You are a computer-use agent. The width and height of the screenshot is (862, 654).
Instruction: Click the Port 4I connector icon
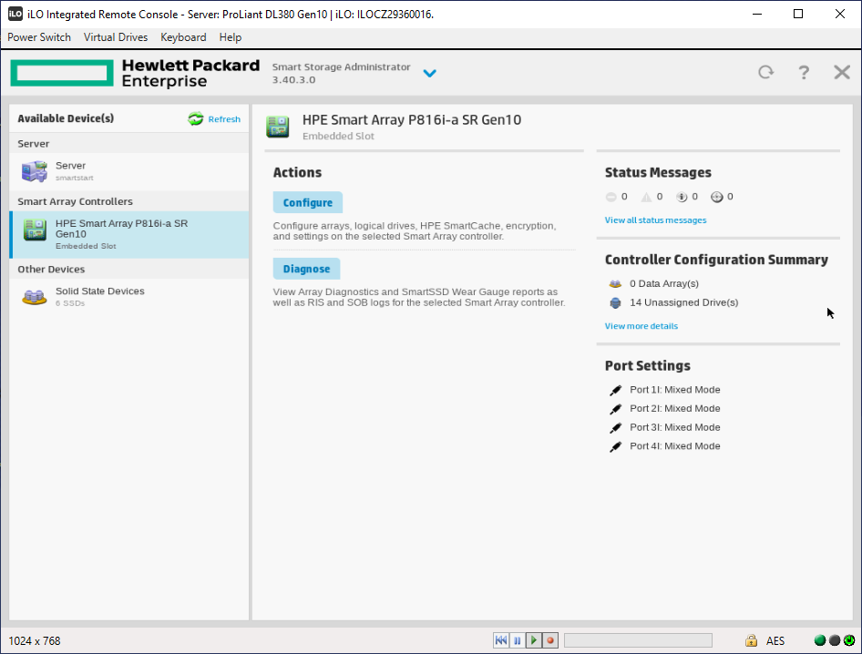click(x=616, y=446)
